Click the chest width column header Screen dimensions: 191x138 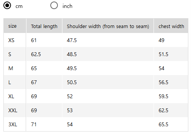(x=171, y=26)
